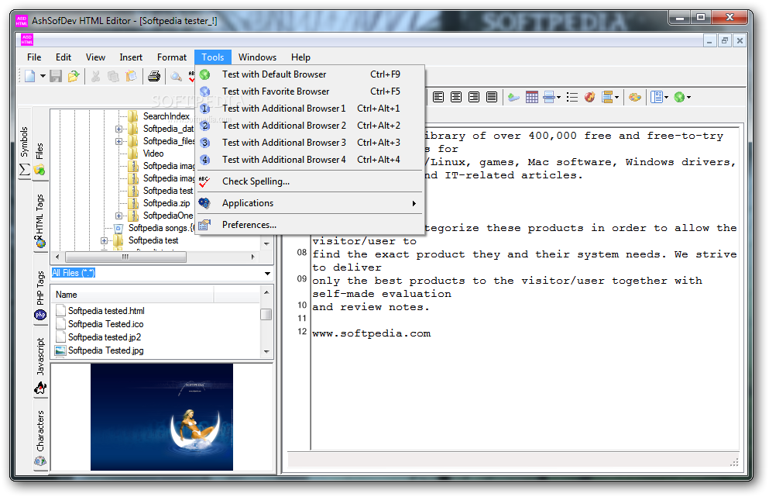Viewport: 769px width, 497px height.
Task: Click the Open folder toolbar icon
Action: [74, 76]
